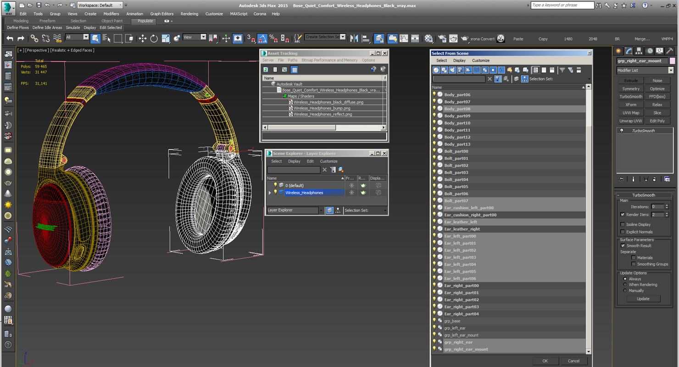The width and height of the screenshot is (679, 367).
Task: Open the Create panel star tab
Action: [618, 51]
